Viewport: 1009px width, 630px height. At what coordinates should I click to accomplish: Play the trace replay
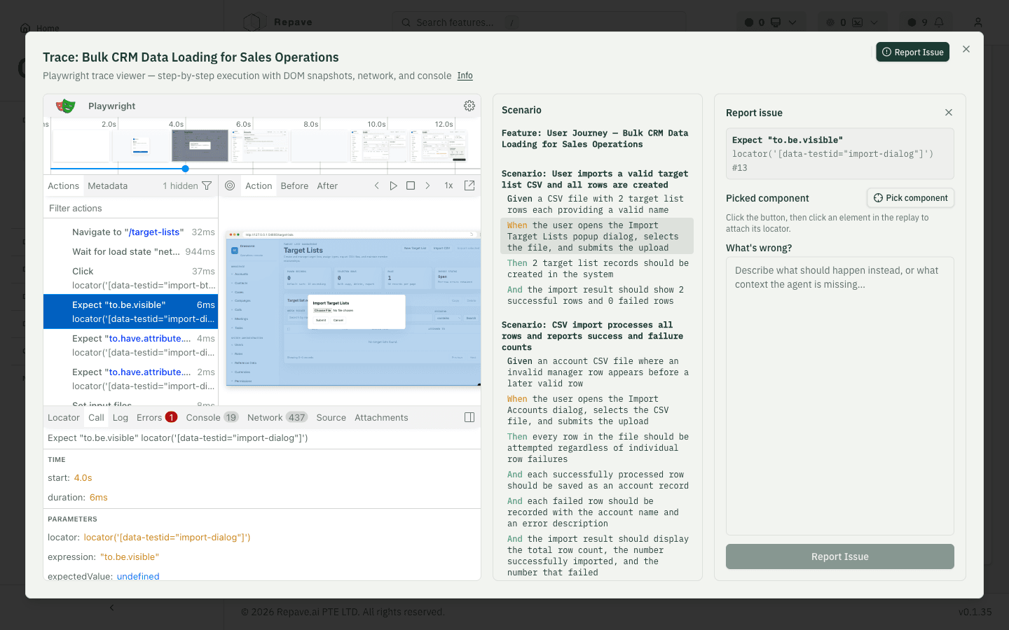[x=394, y=185]
